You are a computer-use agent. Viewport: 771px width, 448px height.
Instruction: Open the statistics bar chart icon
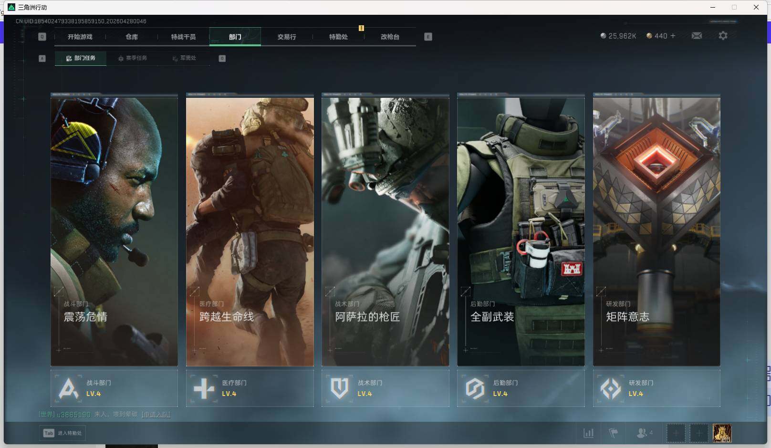click(589, 433)
